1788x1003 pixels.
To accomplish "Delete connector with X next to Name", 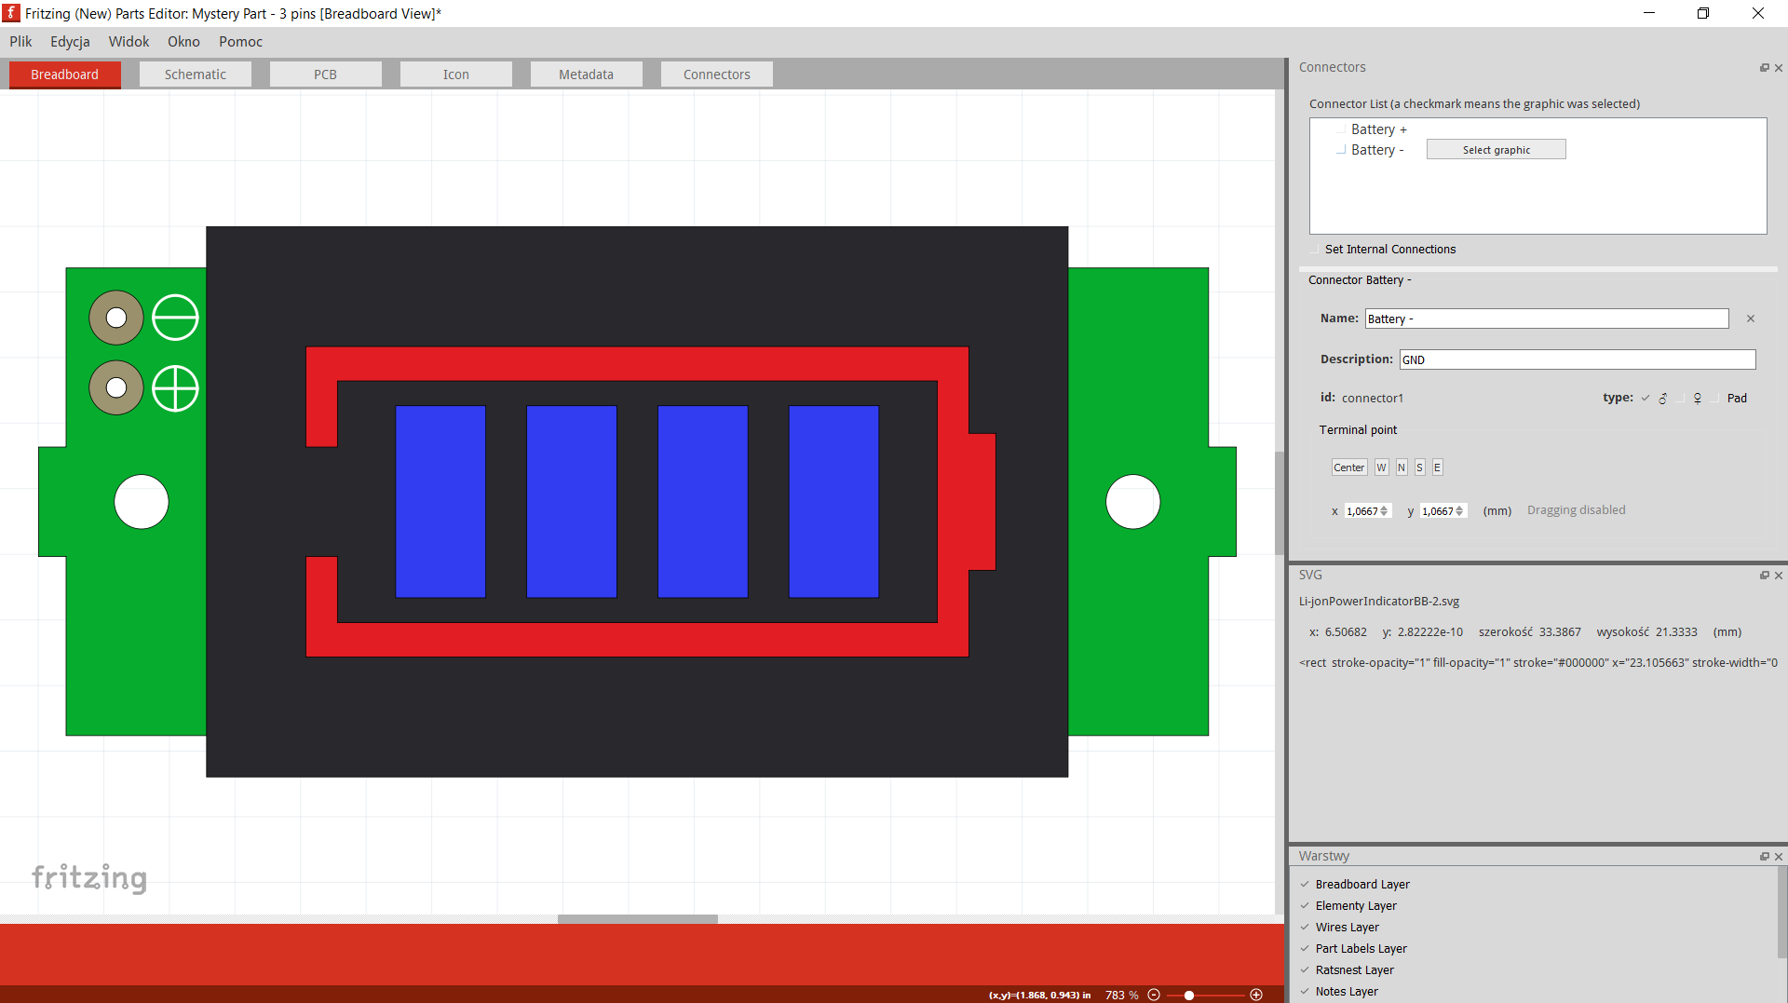I will tap(1751, 319).
